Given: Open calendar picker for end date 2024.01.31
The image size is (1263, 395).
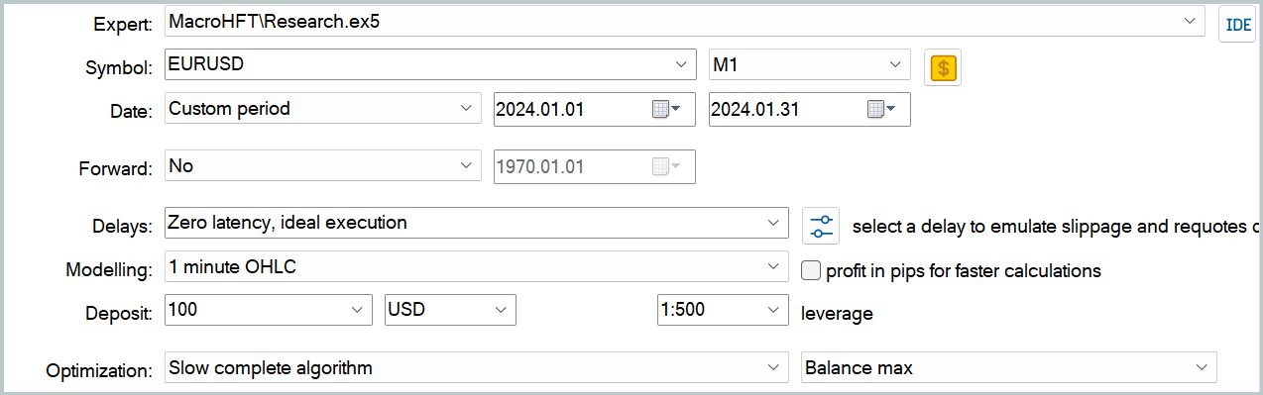Looking at the screenshot, I should tap(881, 109).
